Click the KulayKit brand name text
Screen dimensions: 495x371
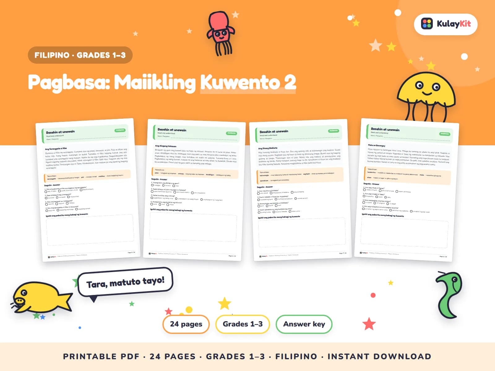pyautogui.click(x=454, y=24)
